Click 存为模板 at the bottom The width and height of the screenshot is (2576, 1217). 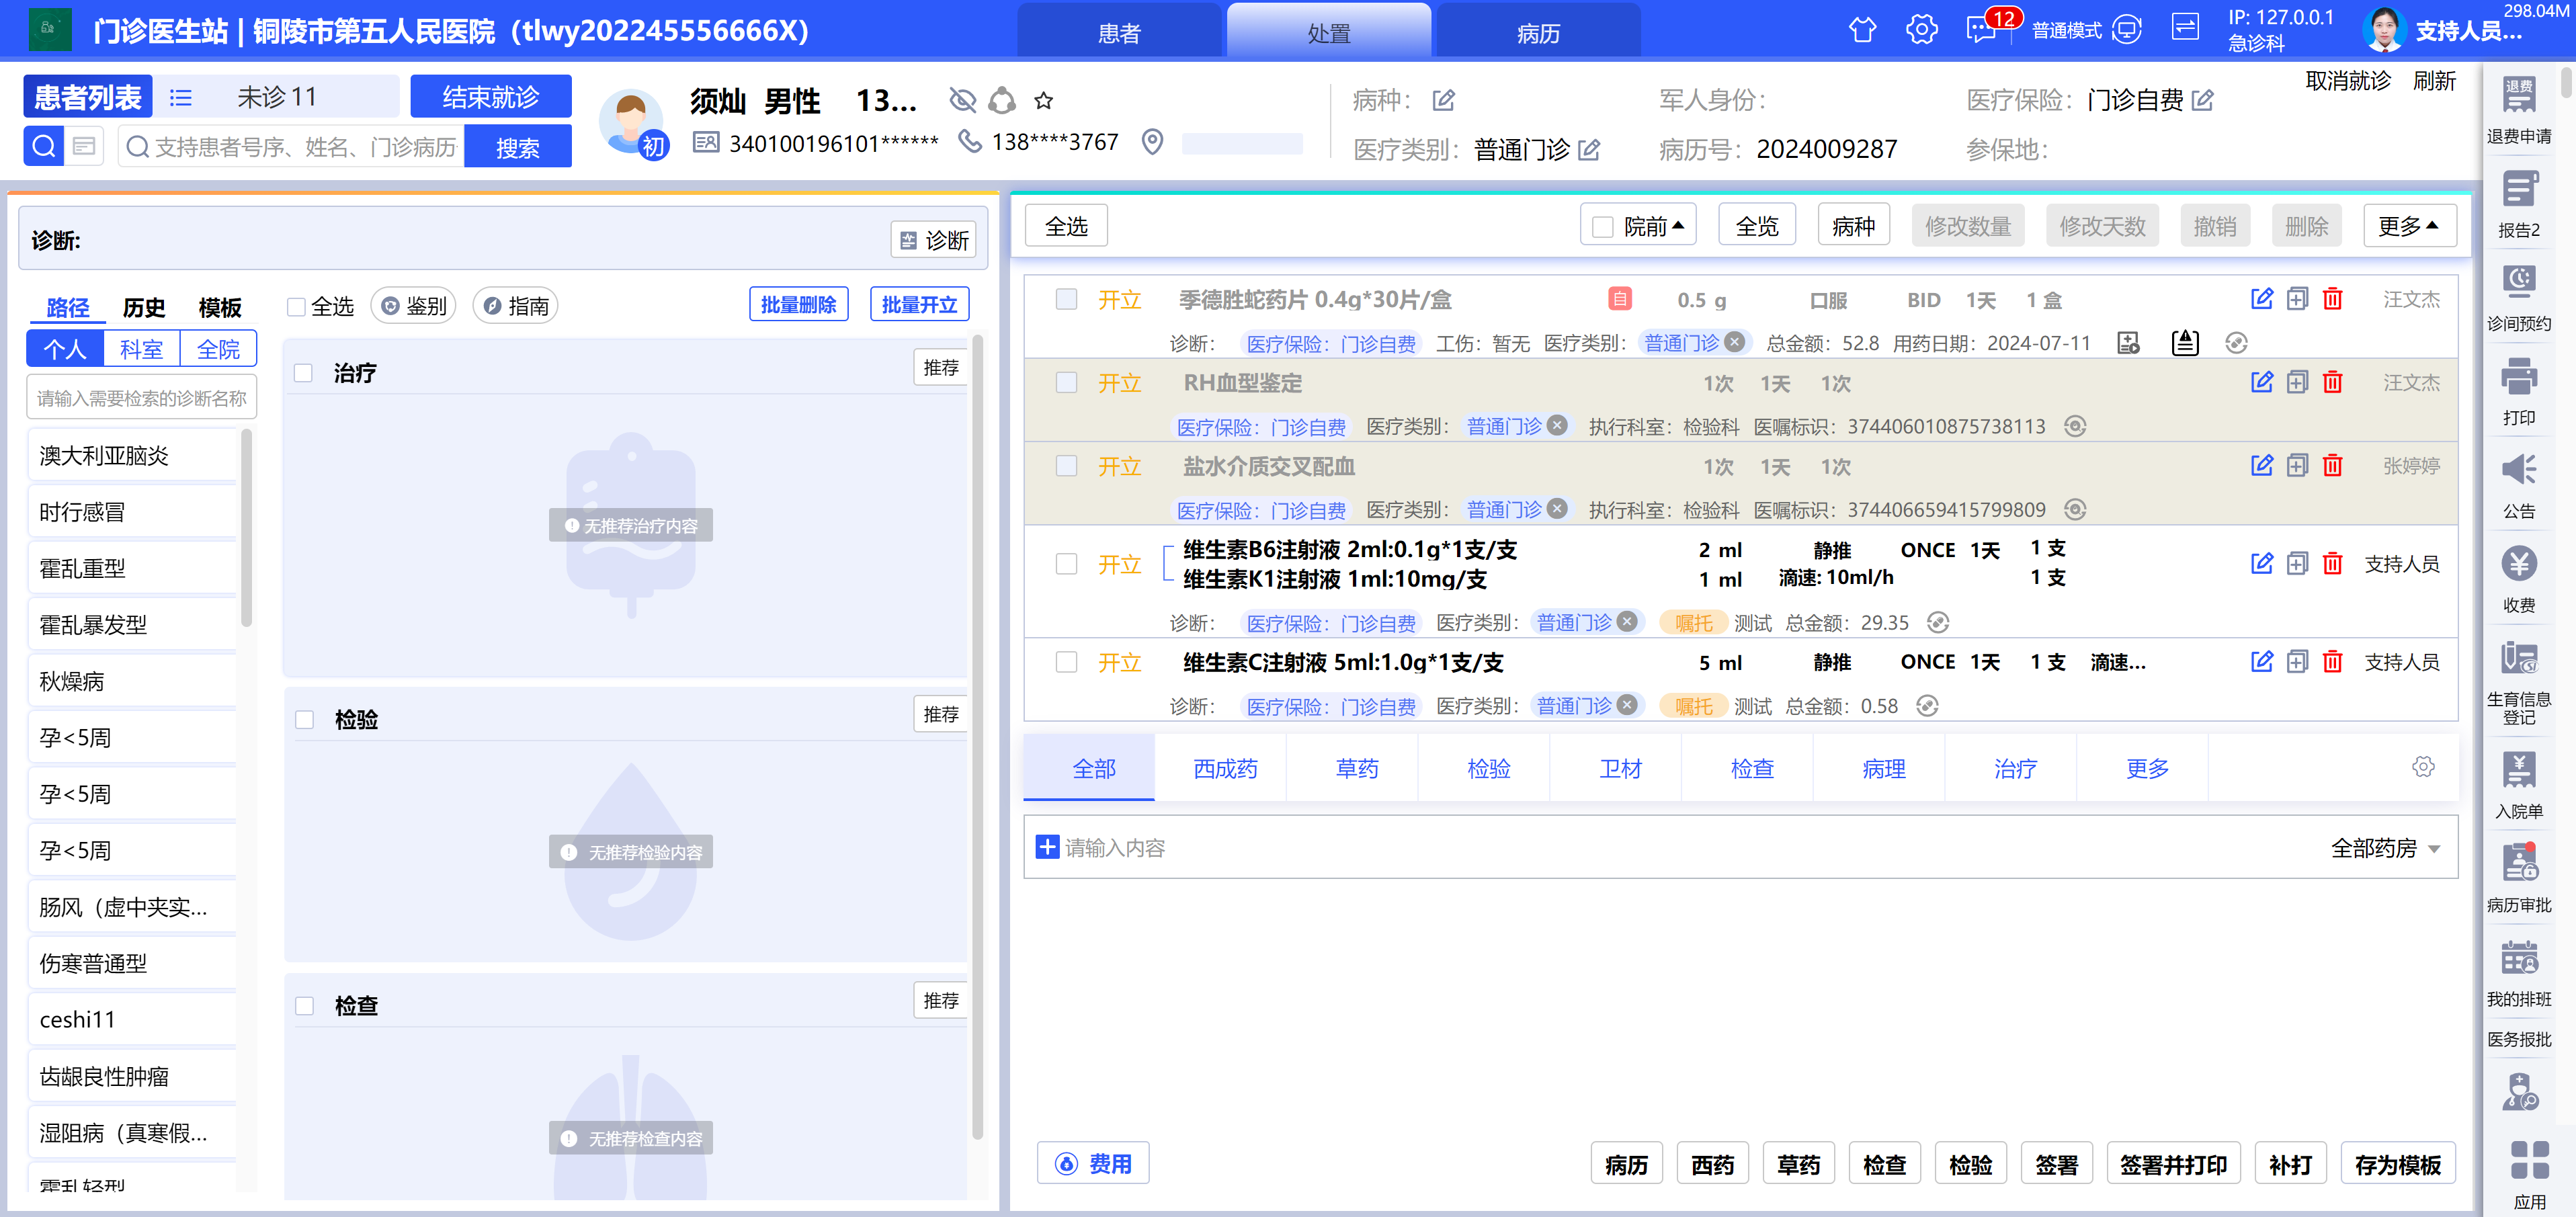click(2397, 1164)
